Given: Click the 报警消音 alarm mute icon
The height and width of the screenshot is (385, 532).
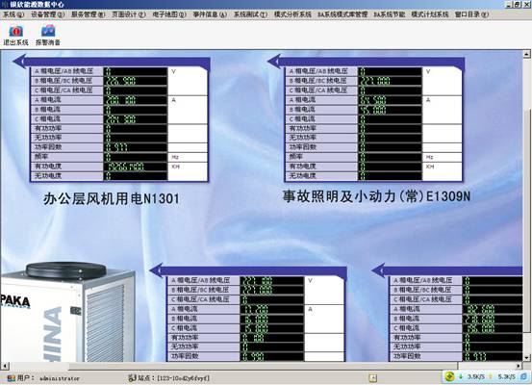Looking at the screenshot, I should 48,31.
